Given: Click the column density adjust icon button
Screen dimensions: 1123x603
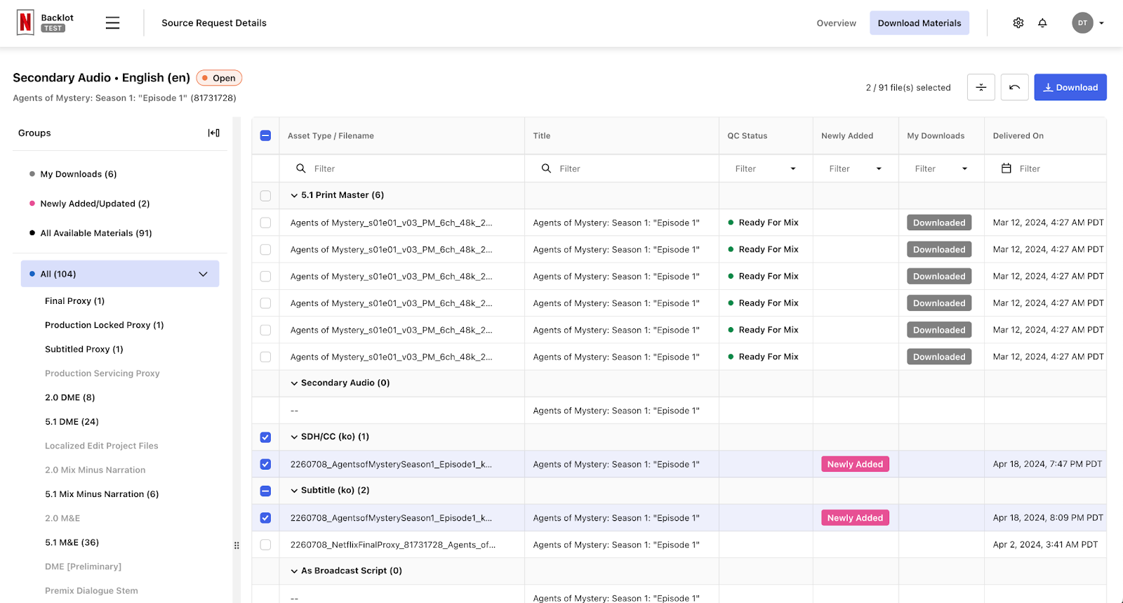Looking at the screenshot, I should point(981,87).
